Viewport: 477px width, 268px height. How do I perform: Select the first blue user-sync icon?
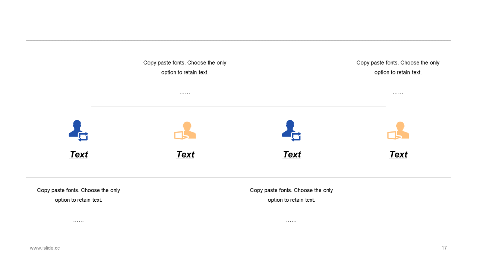79,131
